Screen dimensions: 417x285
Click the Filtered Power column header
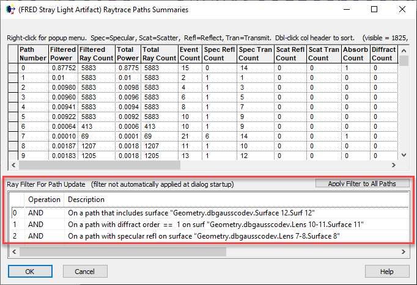click(63, 54)
